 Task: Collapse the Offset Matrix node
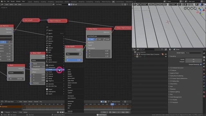pyautogui.click(x=88, y=29)
